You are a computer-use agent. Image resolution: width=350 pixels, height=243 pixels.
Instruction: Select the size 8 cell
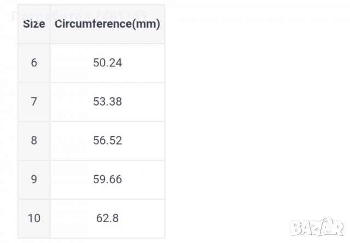[34, 141]
